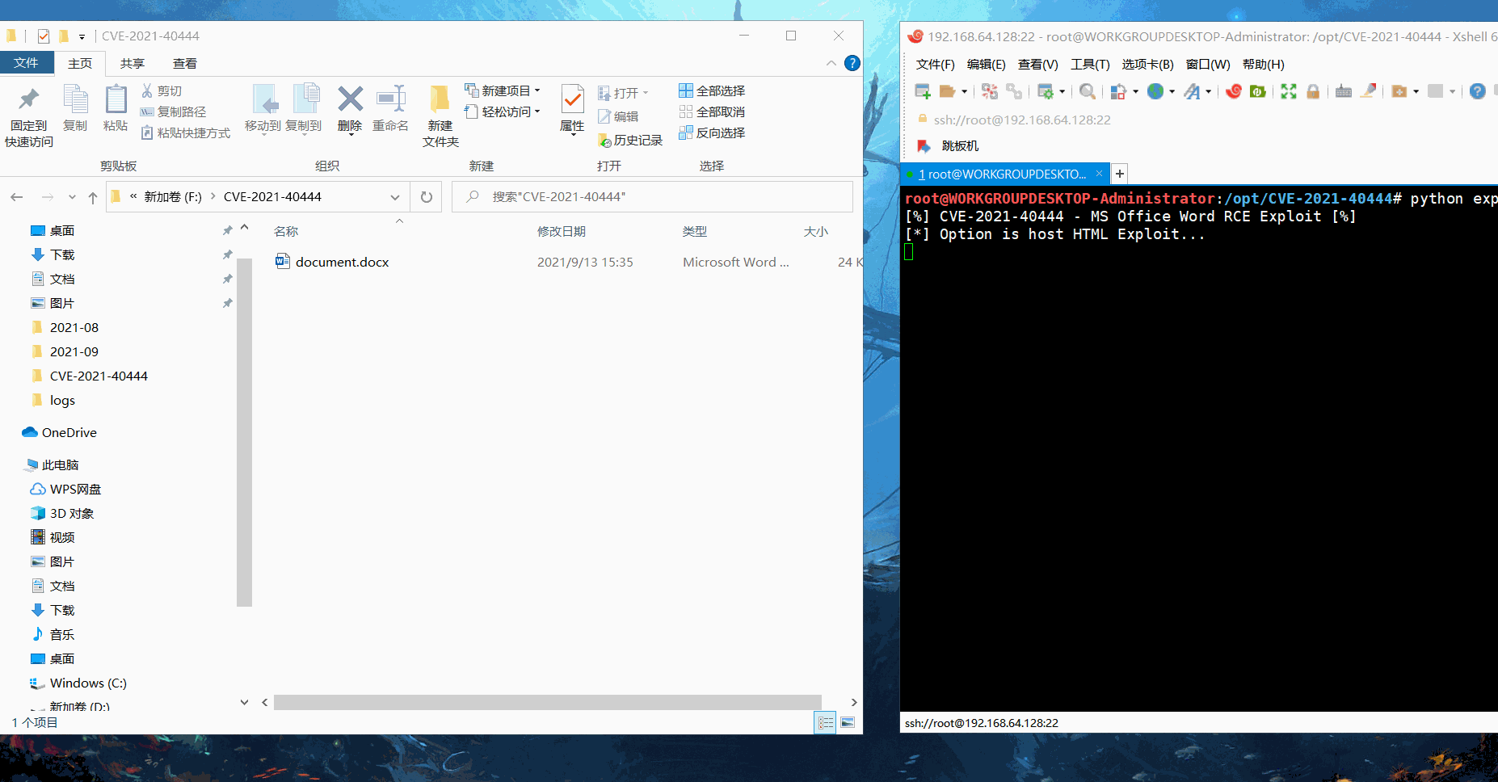Toggle the quick access toolbar properties checkbox

click(44, 36)
